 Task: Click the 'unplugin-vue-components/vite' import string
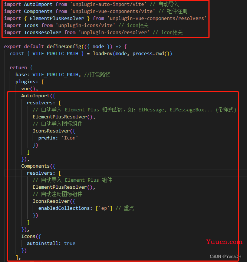[112, 11]
